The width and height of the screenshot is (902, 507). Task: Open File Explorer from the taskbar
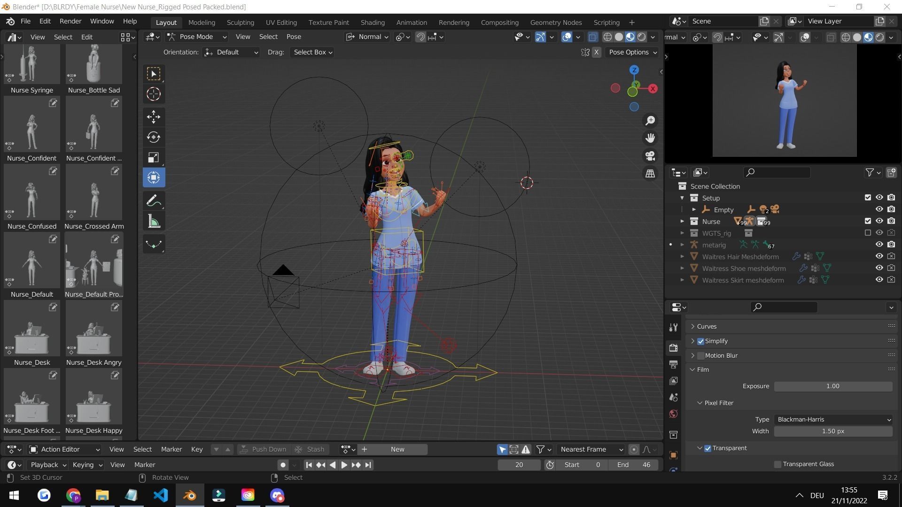[x=102, y=495]
